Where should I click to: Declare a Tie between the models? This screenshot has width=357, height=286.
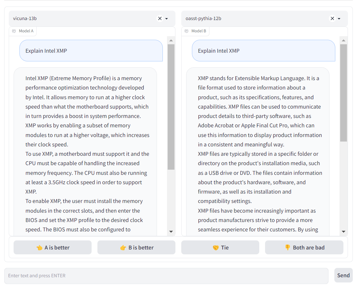click(x=220, y=247)
